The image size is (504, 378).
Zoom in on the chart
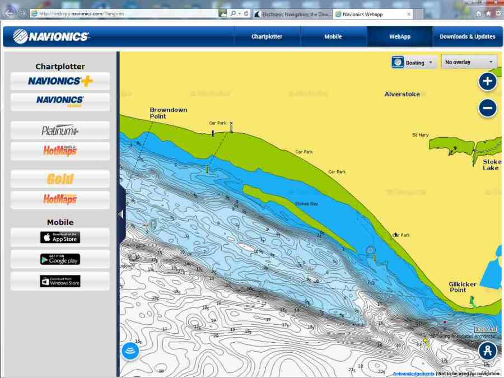pos(487,81)
